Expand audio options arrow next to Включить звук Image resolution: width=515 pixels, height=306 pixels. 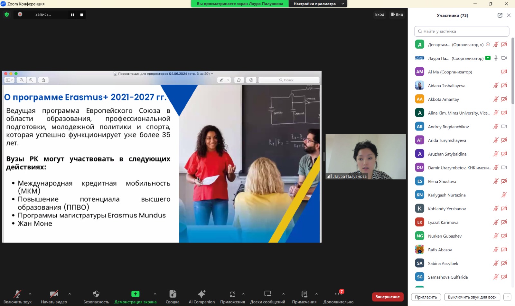[x=30, y=294]
